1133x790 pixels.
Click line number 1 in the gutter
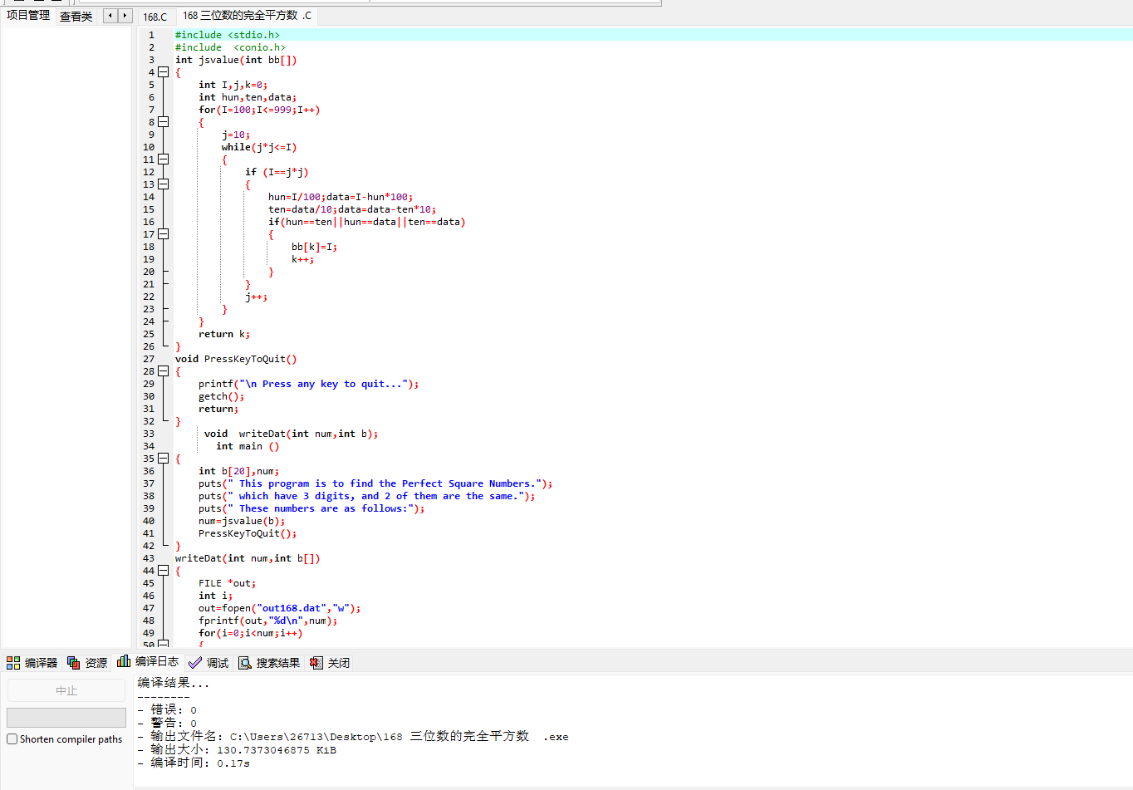click(x=151, y=35)
